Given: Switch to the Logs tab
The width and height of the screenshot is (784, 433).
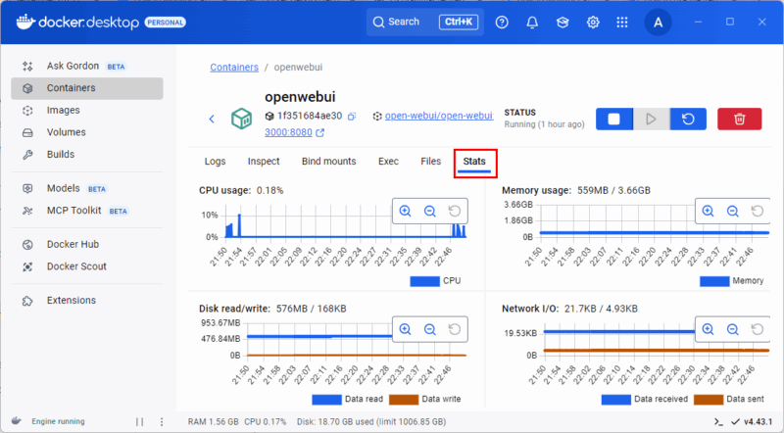Looking at the screenshot, I should coord(215,162).
